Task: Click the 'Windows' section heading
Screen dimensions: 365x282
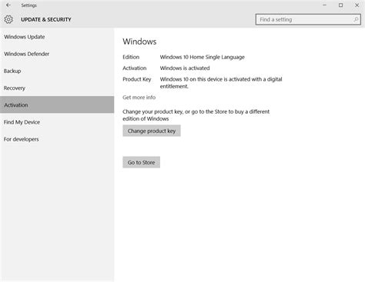Action: [x=139, y=41]
